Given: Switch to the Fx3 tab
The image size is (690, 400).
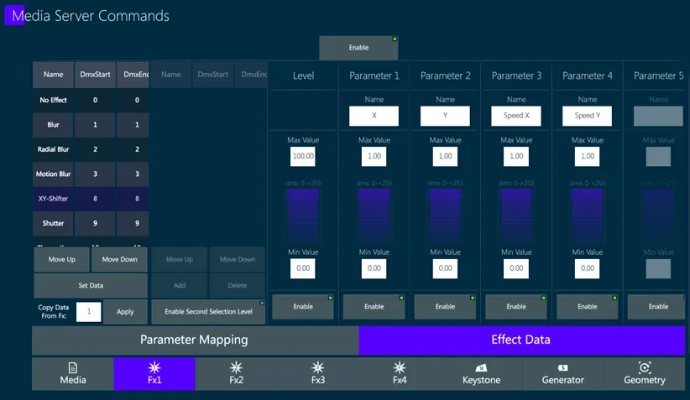Looking at the screenshot, I should 317,374.
